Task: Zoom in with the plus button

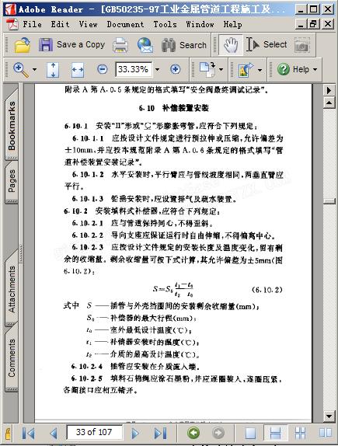Action: click(176, 69)
